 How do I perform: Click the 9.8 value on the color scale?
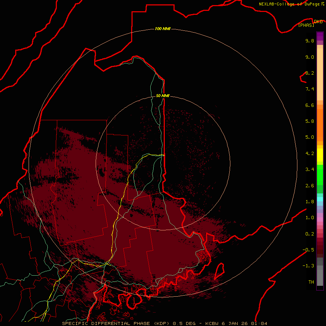click(310, 41)
